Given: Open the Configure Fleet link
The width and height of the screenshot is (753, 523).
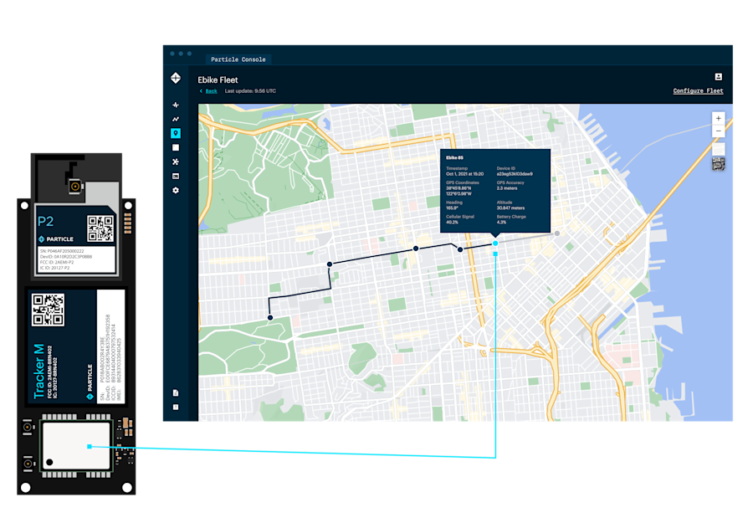Looking at the screenshot, I should [698, 90].
